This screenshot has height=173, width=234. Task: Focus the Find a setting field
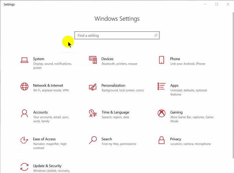point(117,35)
